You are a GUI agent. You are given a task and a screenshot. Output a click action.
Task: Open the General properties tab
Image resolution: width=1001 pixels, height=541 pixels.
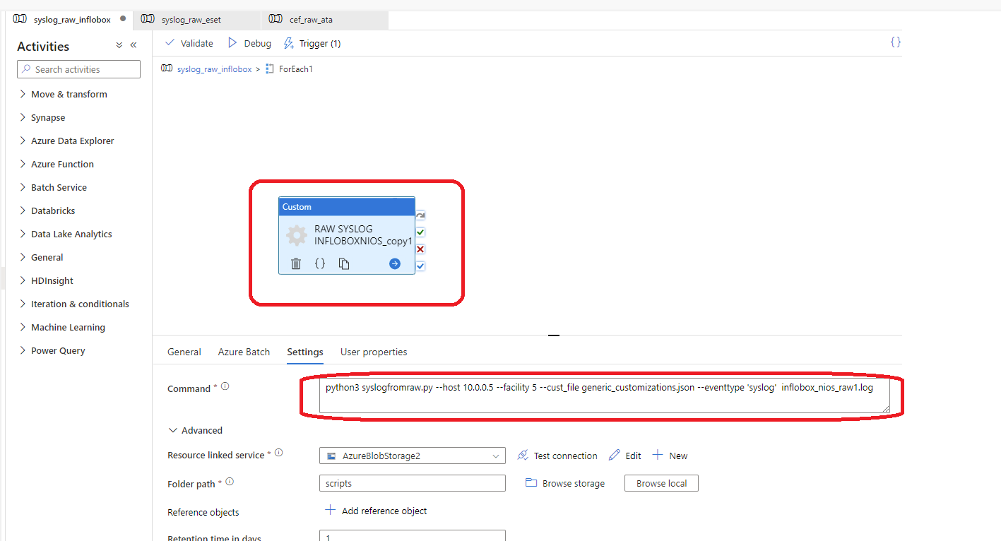coord(184,352)
